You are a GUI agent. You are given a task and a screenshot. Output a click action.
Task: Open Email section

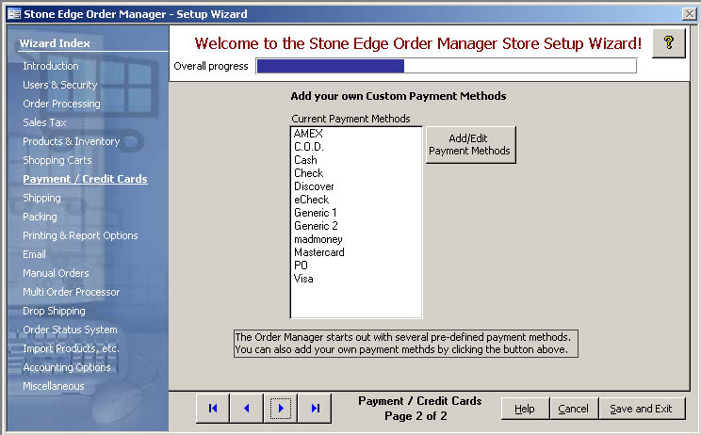(x=34, y=254)
